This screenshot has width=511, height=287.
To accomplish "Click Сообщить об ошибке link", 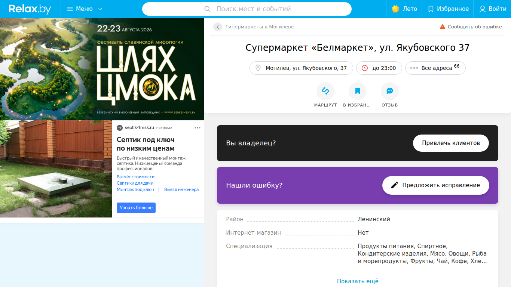I will [x=475, y=27].
